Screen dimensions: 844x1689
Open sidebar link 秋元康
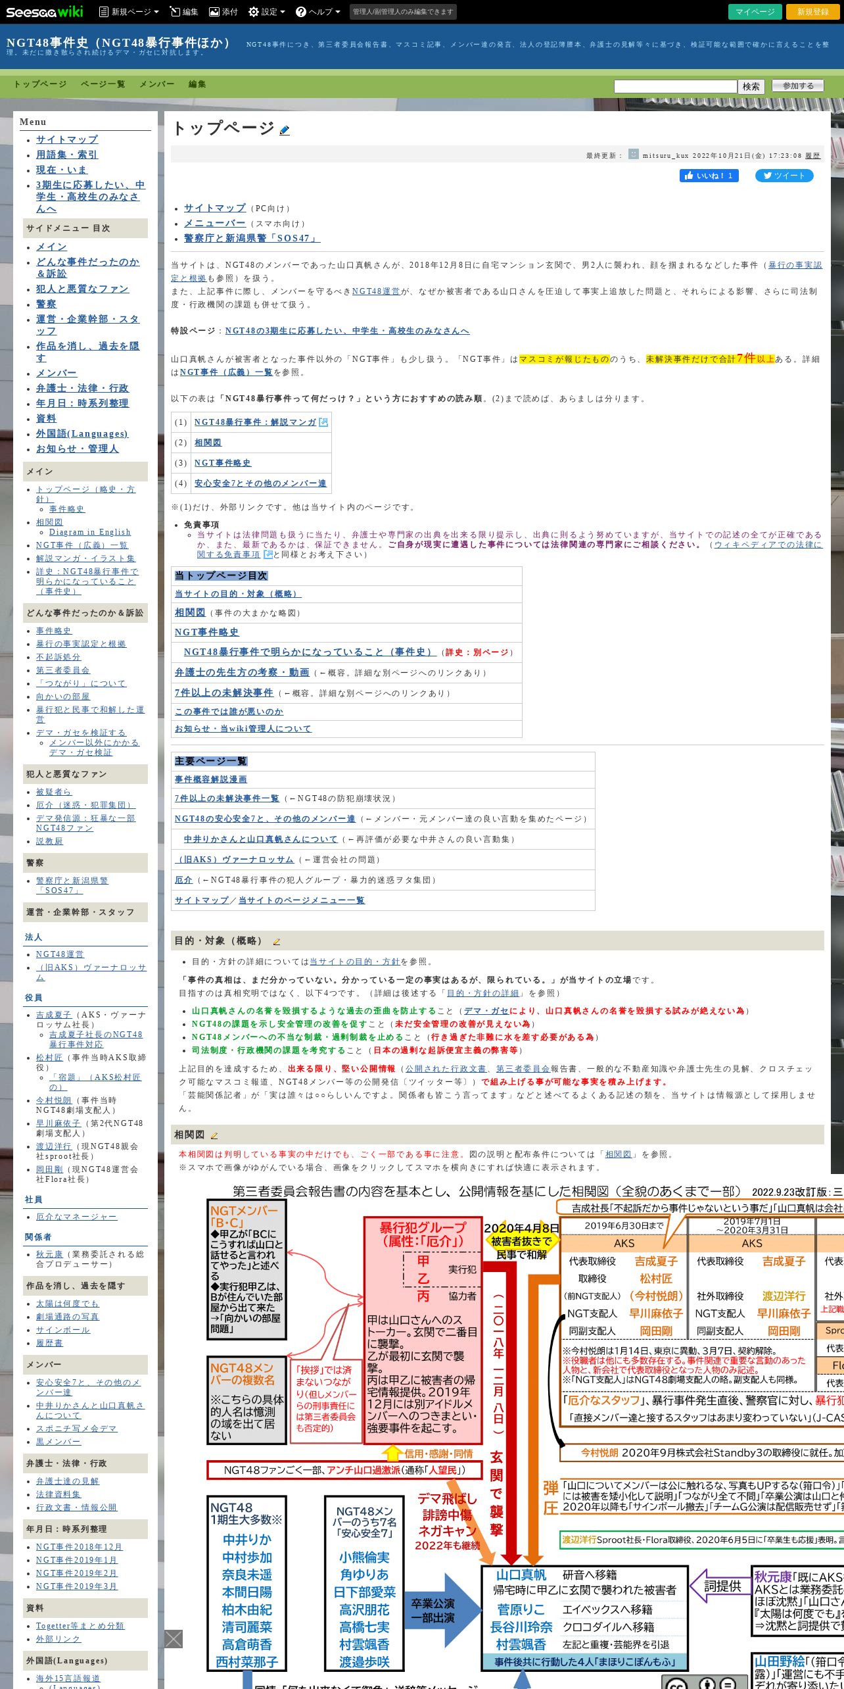point(49,1254)
